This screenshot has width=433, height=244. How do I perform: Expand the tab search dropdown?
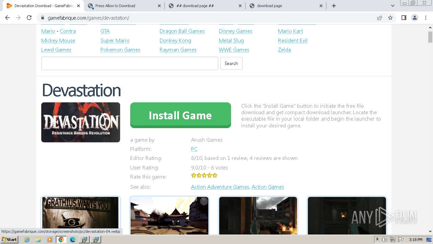pos(392,6)
